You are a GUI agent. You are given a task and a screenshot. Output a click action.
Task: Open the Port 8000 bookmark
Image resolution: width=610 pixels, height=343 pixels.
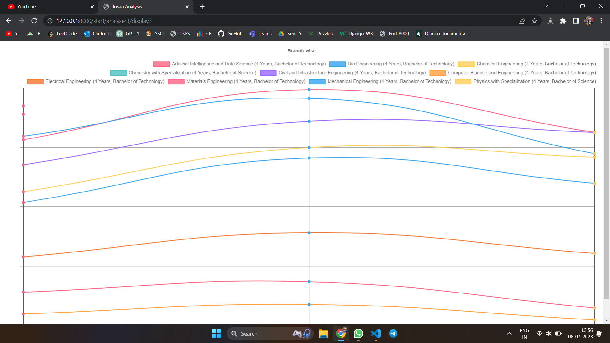tap(394, 33)
